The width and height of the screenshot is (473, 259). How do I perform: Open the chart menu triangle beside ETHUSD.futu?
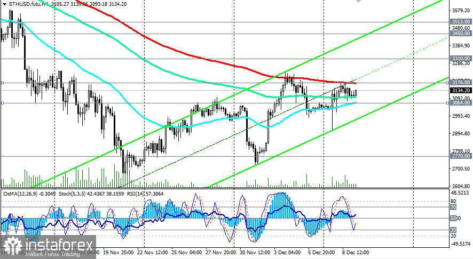[4, 4]
